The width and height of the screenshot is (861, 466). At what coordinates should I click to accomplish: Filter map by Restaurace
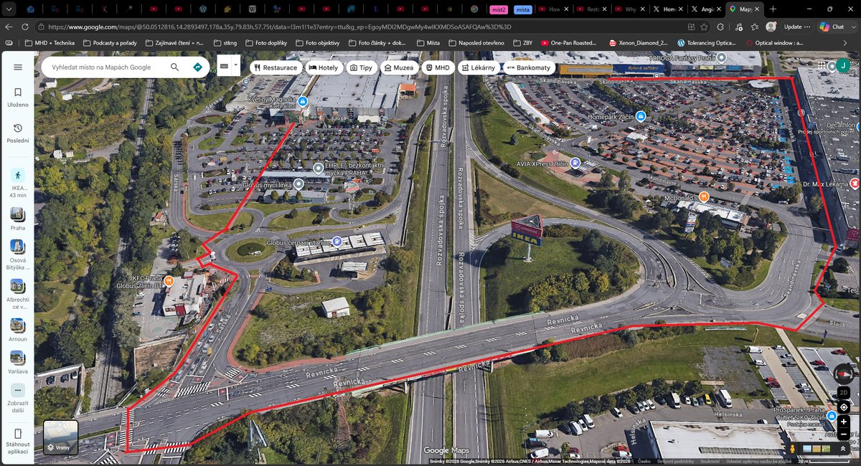tap(276, 67)
